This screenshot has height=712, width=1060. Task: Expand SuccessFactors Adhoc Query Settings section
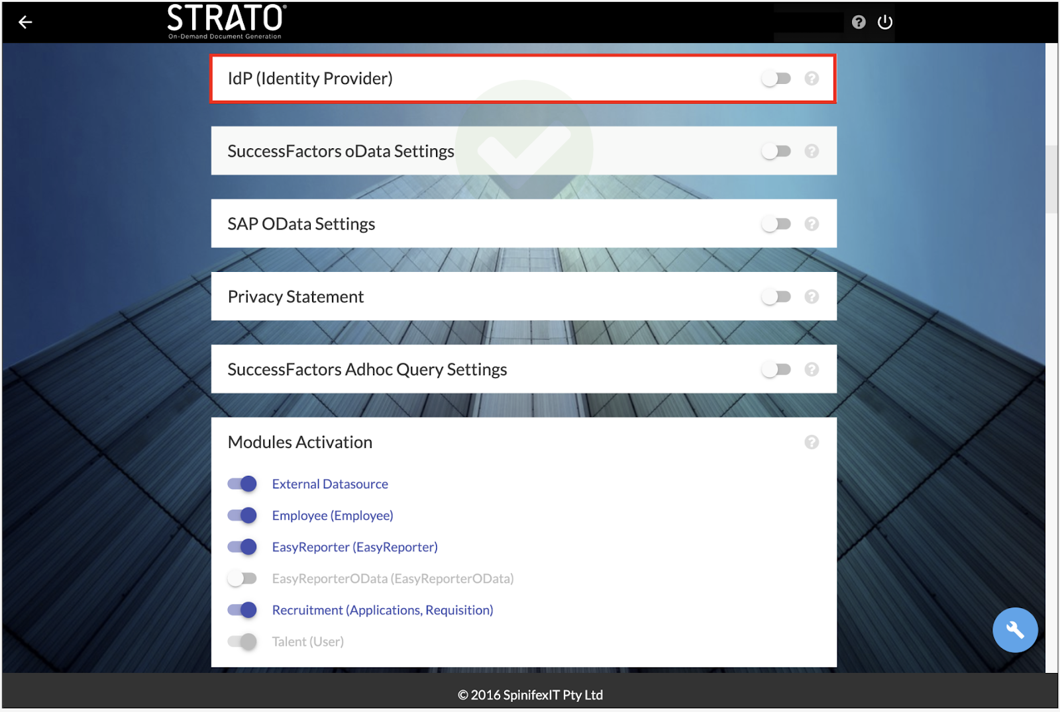(367, 370)
